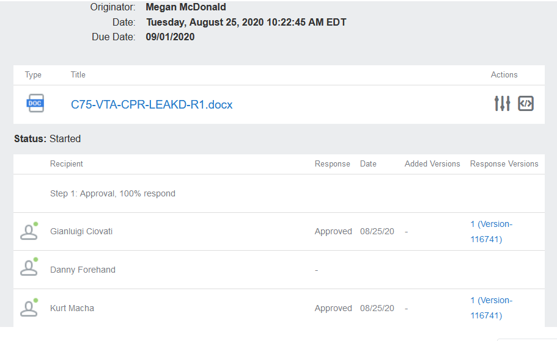This screenshot has width=557, height=341.
Task: Select Gianluigi Ciovati's user avatar icon
Action: (29, 231)
